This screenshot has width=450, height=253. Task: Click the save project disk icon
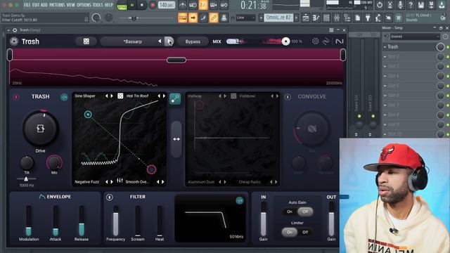(x=420, y=5)
